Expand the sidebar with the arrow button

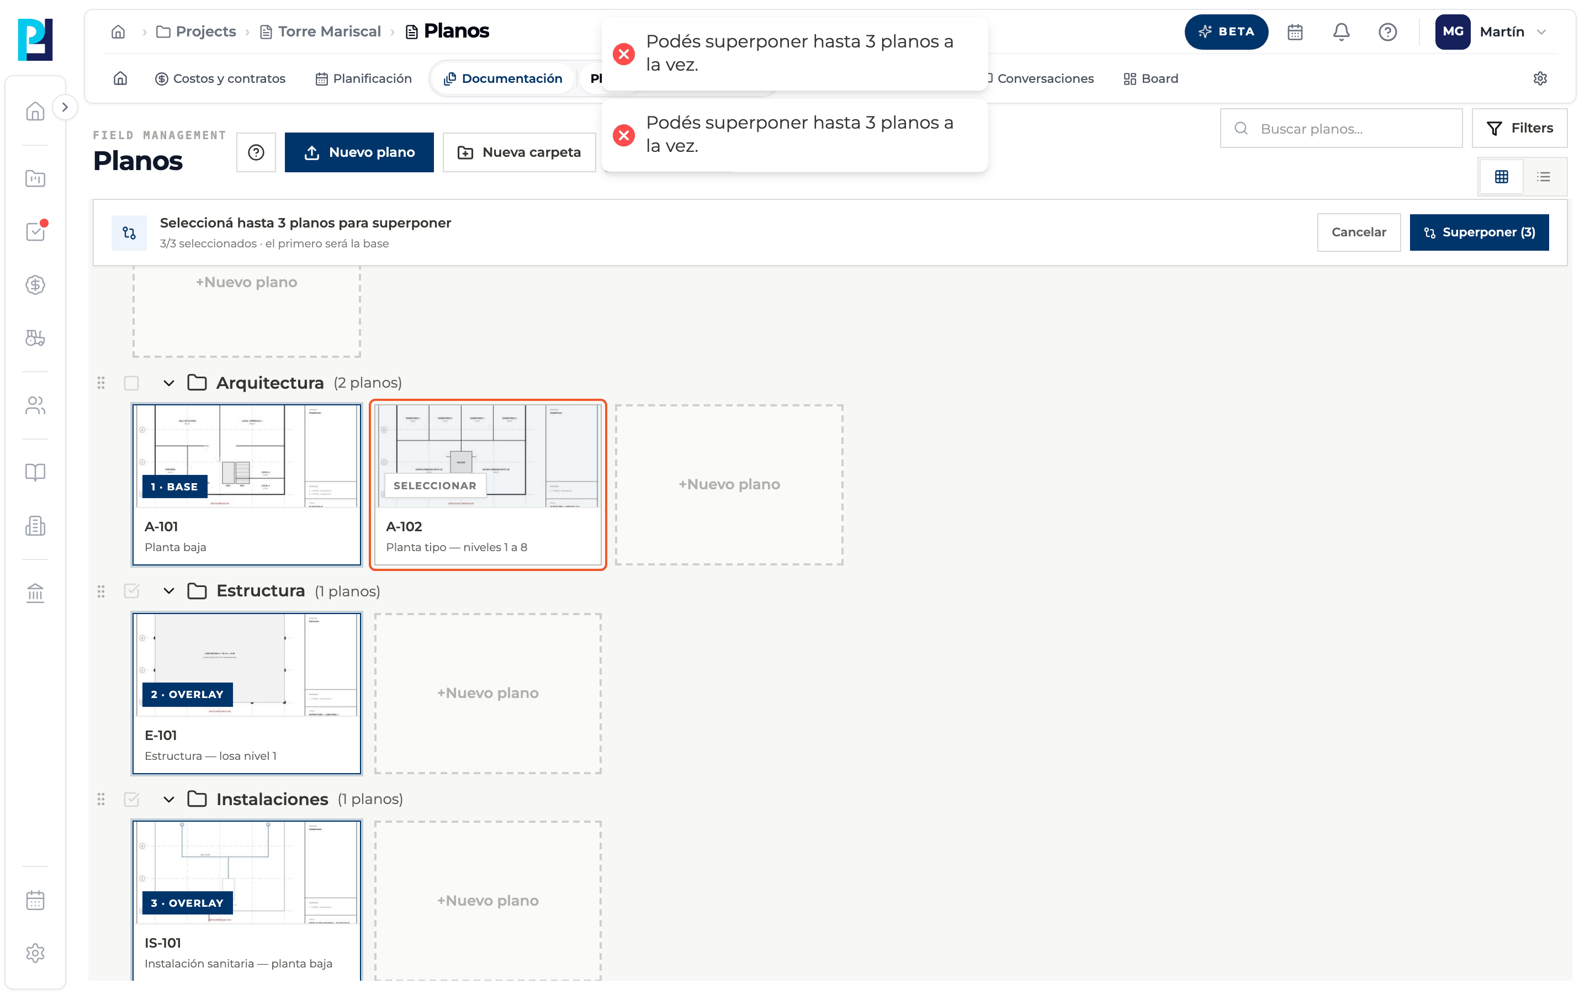pyautogui.click(x=65, y=107)
